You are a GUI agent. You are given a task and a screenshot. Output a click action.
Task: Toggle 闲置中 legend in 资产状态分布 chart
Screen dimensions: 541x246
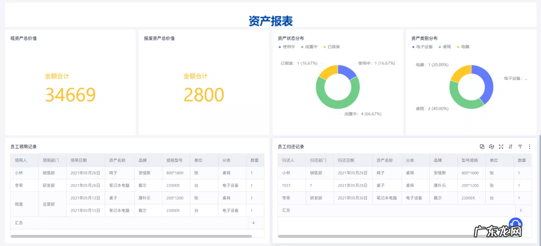click(309, 47)
